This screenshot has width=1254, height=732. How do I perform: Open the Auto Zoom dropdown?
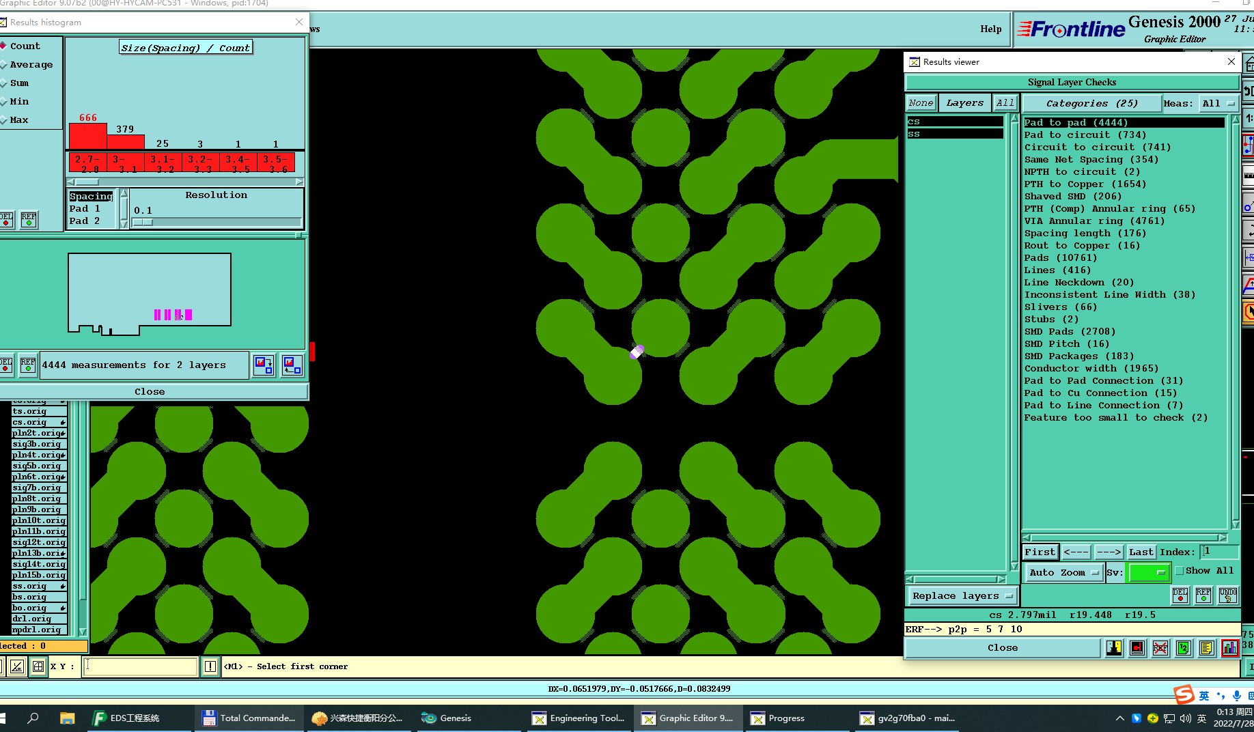coord(1063,573)
